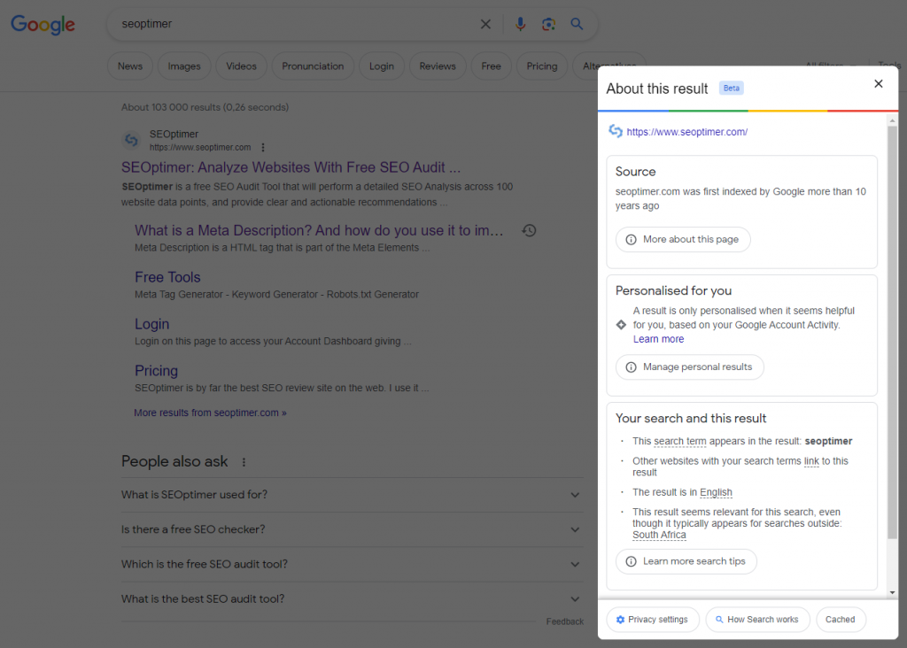907x648 pixels.
Task: Open three-dot menu beside SEOptimer URL
Action: (263, 147)
